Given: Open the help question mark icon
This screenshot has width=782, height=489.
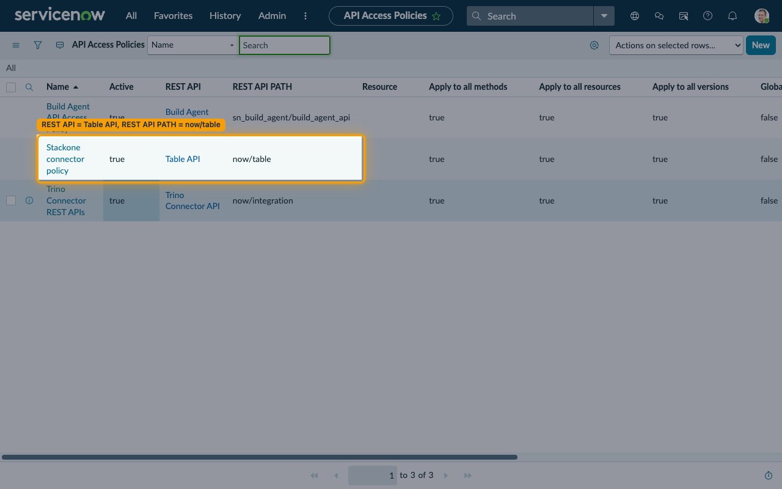Looking at the screenshot, I should 708,16.
